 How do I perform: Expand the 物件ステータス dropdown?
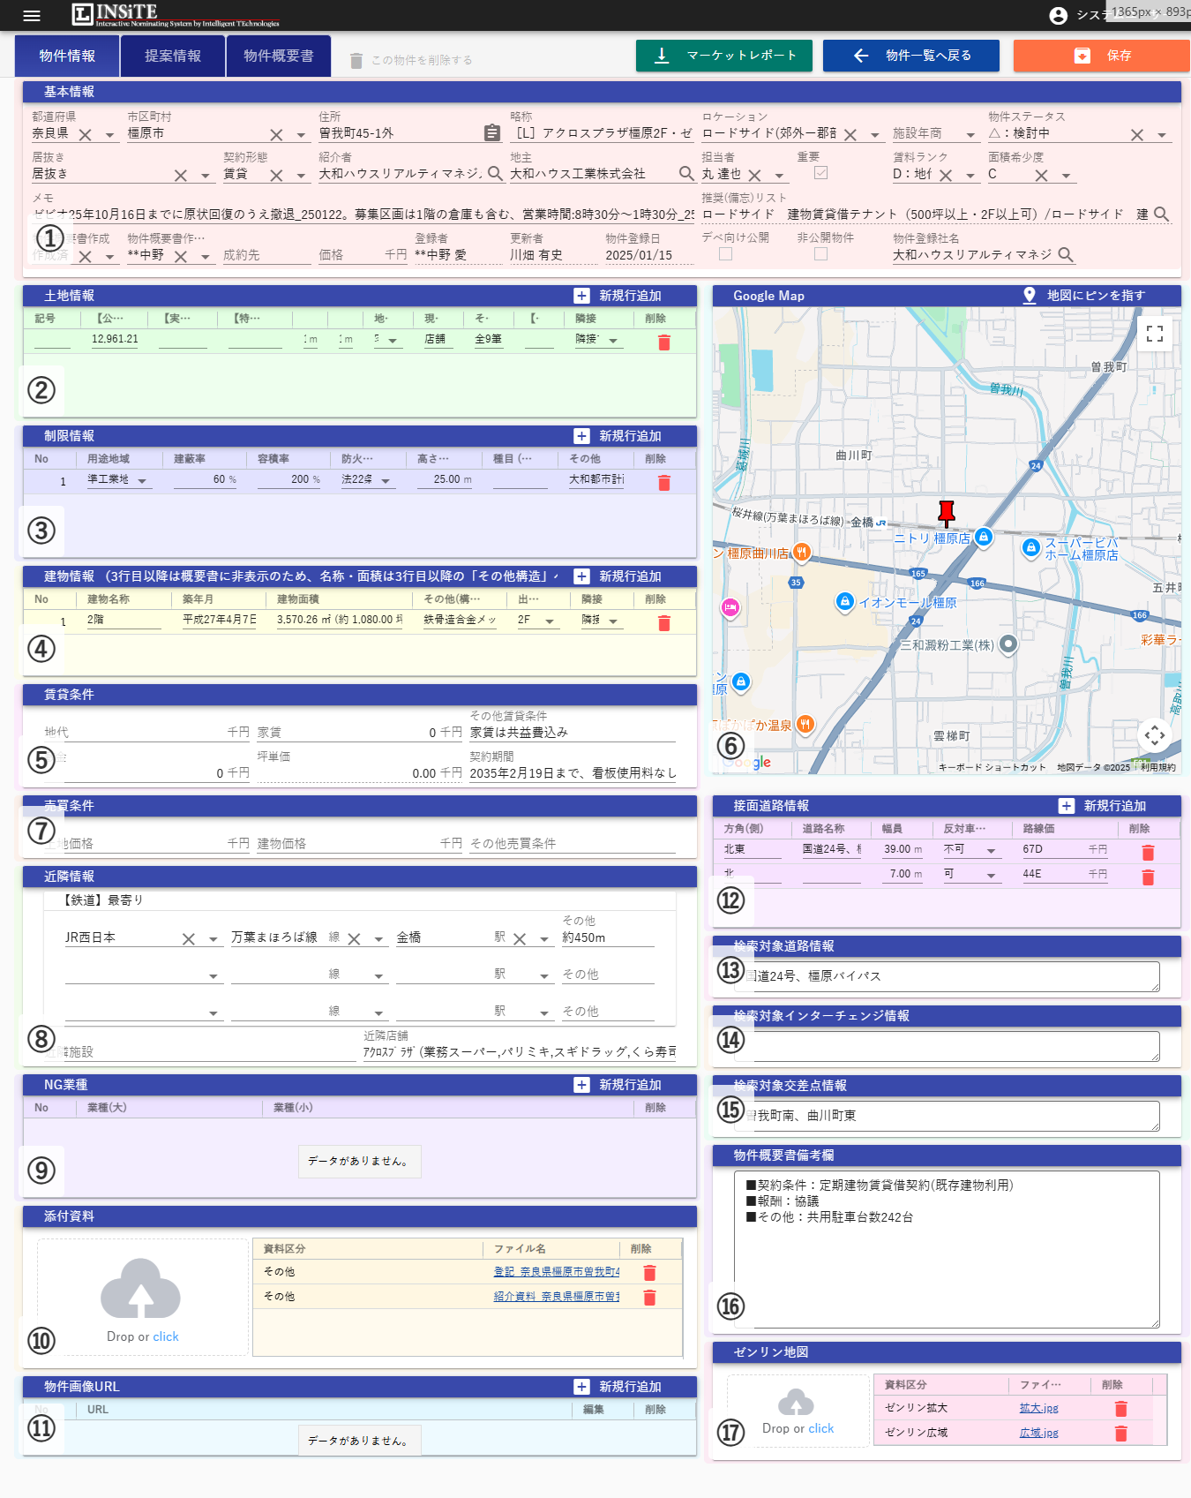click(x=1162, y=135)
